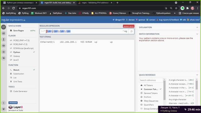Click 'A character except...' reference entry
This screenshot has height=113, width=201.
pos(181,84)
